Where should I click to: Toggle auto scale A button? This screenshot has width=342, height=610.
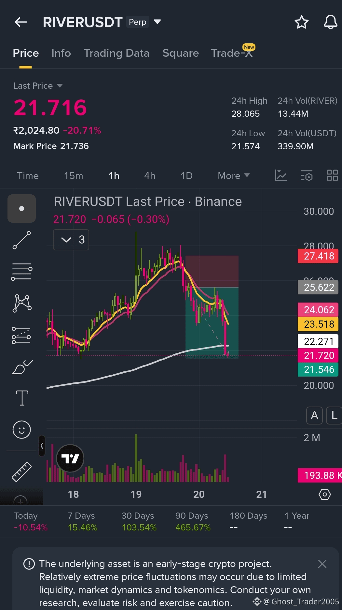coord(314,415)
